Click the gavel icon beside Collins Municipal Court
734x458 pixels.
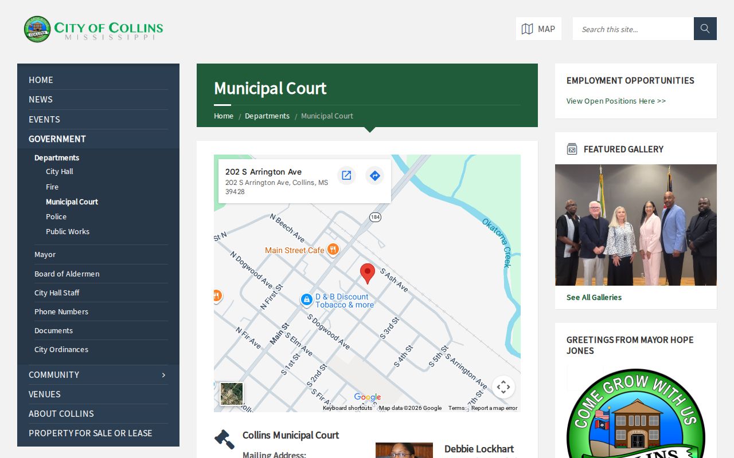pyautogui.click(x=224, y=439)
